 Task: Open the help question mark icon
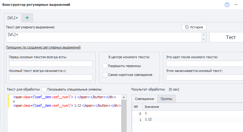[227, 5]
